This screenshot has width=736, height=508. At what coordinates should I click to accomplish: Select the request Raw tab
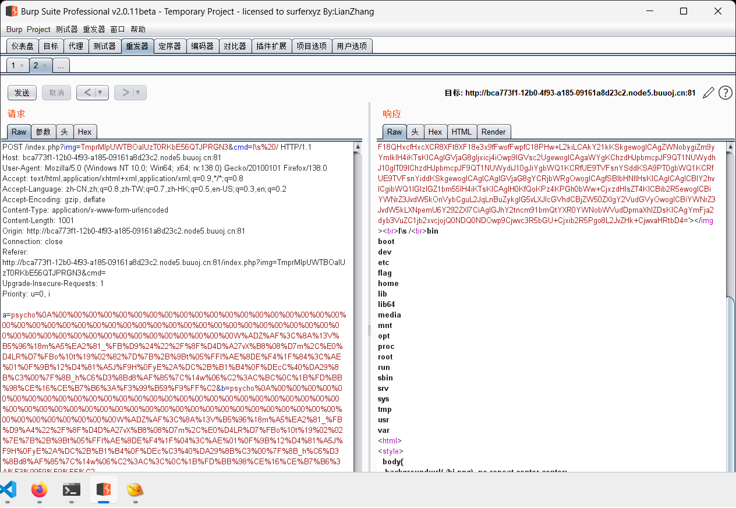point(19,132)
